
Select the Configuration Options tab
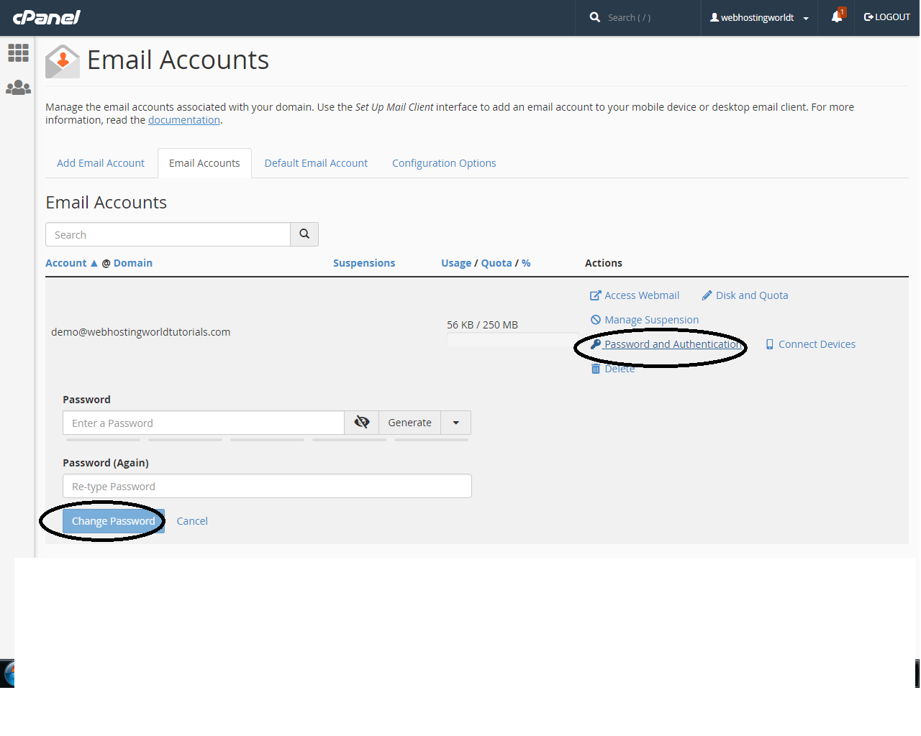click(x=443, y=162)
